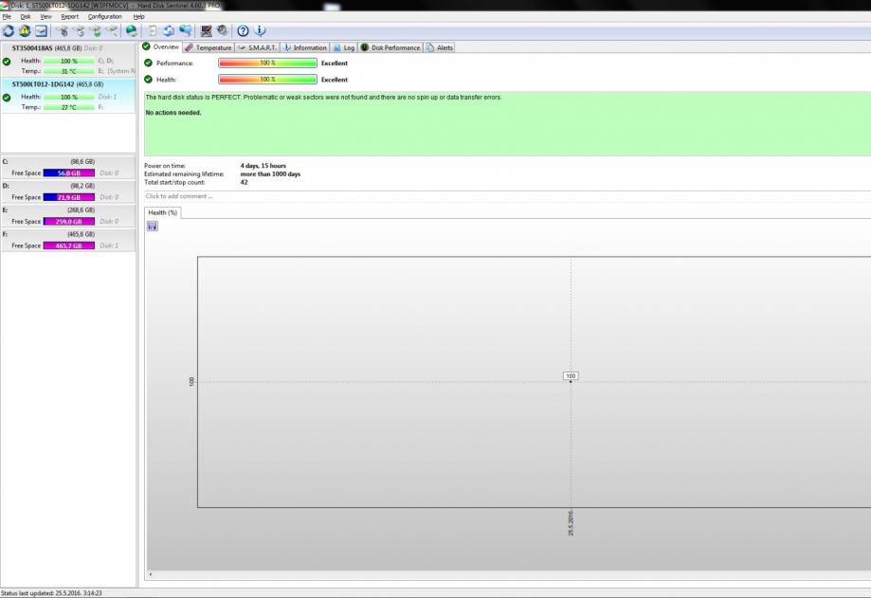Open the Report menu
Screen dimensions: 871x598
pyautogui.click(x=69, y=17)
